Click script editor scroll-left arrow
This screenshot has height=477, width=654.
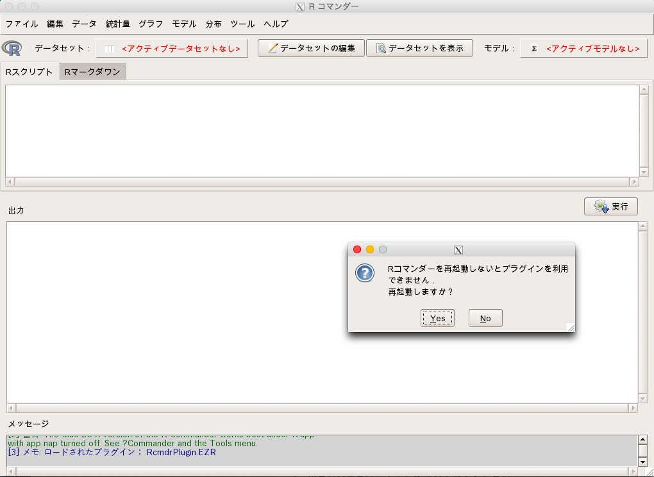[x=10, y=182]
